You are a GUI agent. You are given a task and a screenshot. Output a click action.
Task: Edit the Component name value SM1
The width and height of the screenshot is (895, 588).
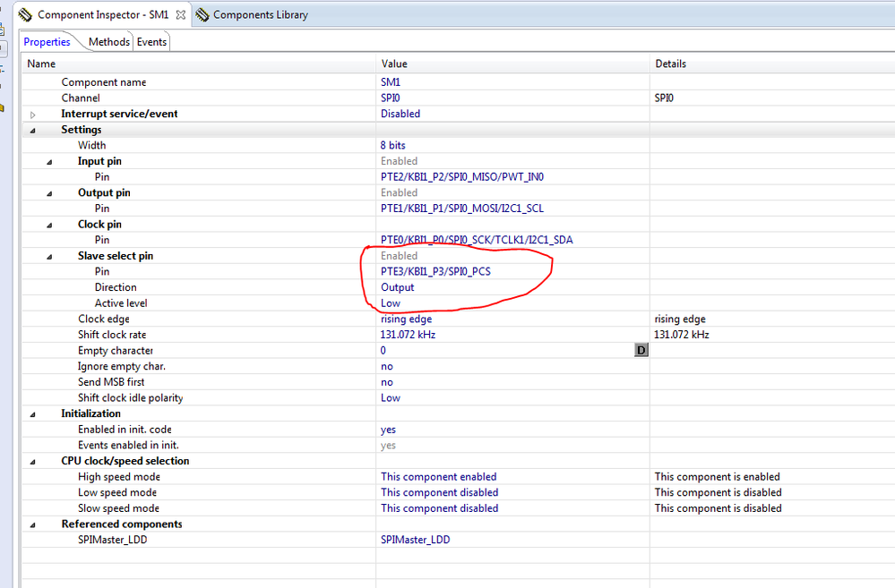pyautogui.click(x=391, y=82)
